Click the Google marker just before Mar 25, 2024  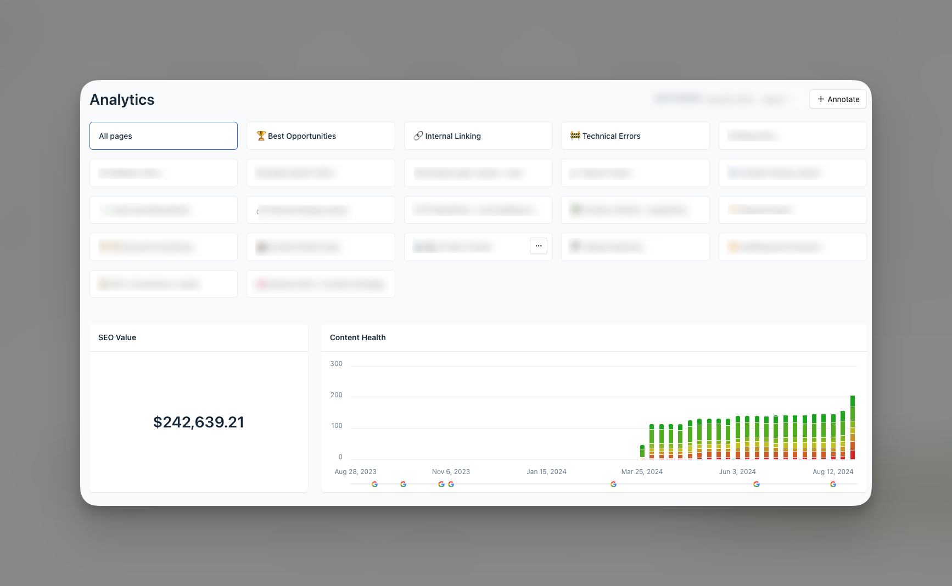click(x=613, y=484)
